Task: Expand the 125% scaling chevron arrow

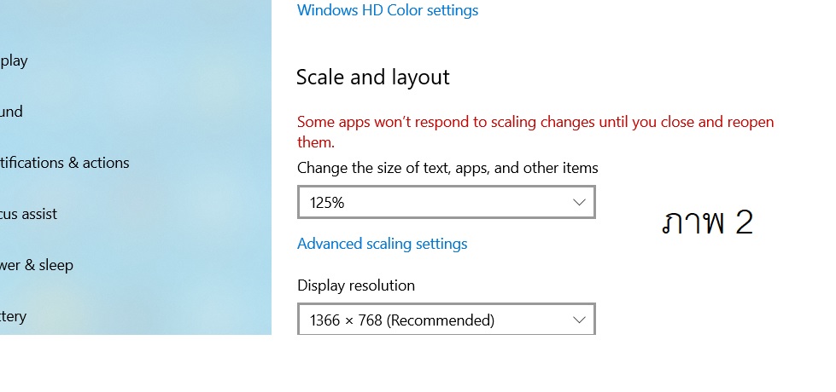Action: tap(579, 203)
